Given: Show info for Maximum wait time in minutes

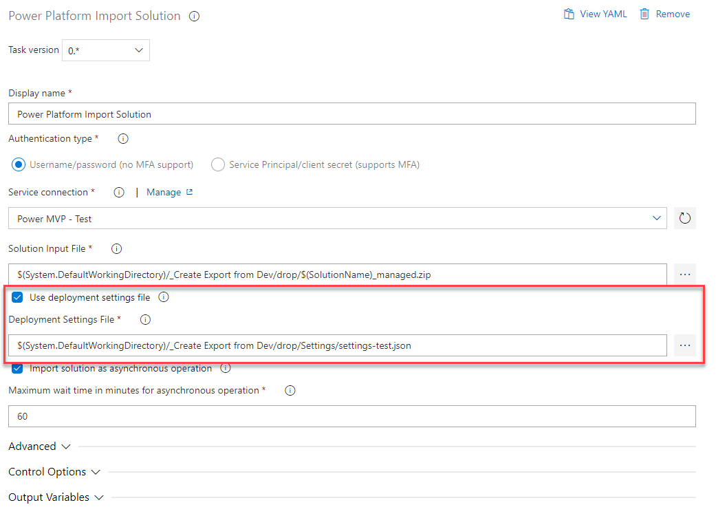Looking at the screenshot, I should pos(290,391).
